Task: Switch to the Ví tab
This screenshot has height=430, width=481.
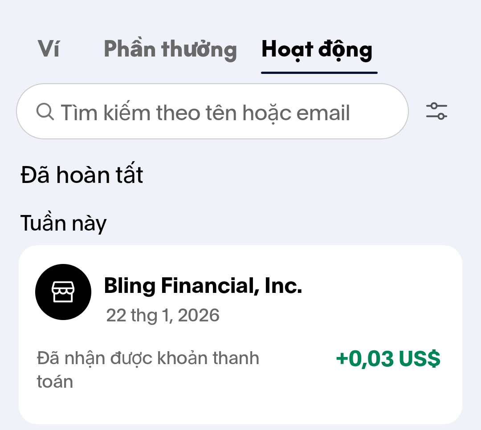Action: 49,49
